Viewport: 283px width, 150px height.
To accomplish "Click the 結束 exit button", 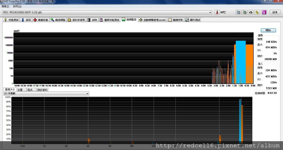I will (275, 12).
